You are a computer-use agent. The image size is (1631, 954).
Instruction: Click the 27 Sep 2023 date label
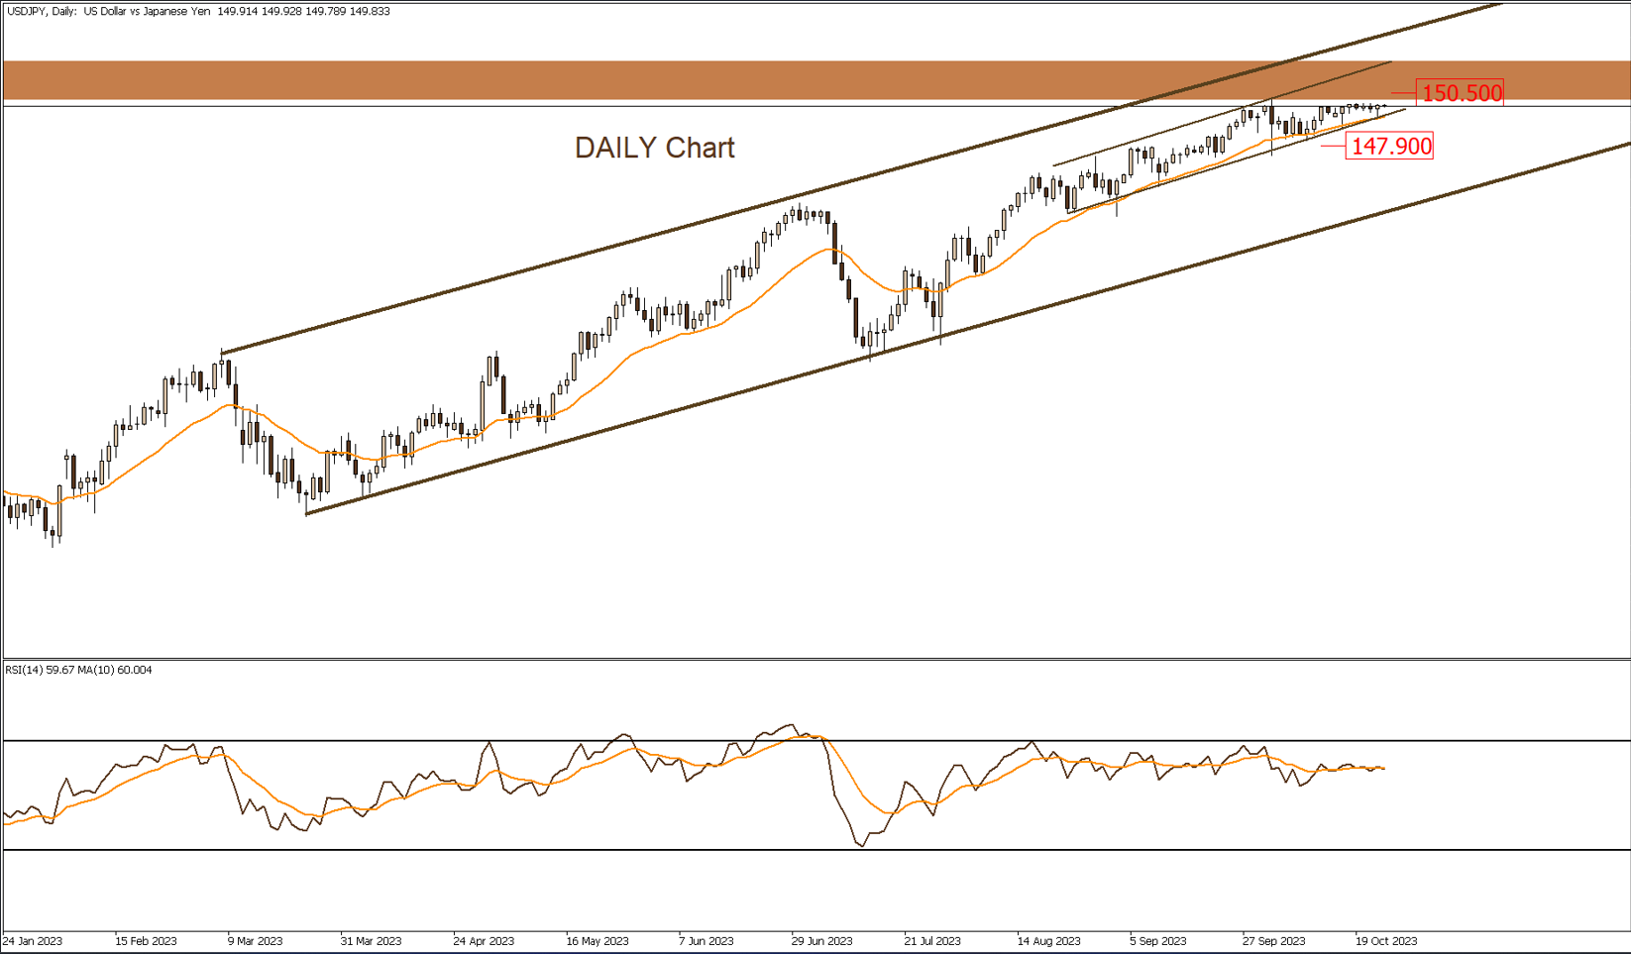point(1274,941)
